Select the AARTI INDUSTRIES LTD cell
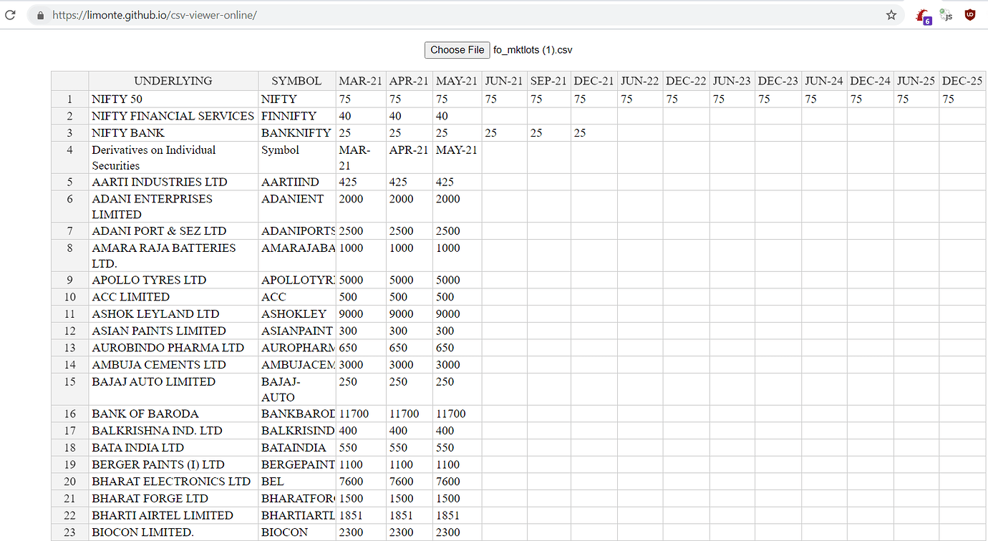Viewport: 988px width, 541px height. pyautogui.click(x=173, y=182)
